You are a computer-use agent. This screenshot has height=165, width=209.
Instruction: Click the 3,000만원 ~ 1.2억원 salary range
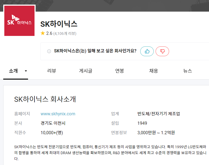click(156, 133)
